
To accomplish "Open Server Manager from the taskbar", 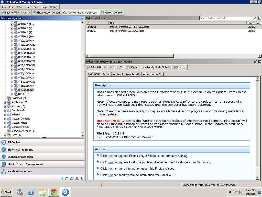I will pyautogui.click(x=20, y=192).
